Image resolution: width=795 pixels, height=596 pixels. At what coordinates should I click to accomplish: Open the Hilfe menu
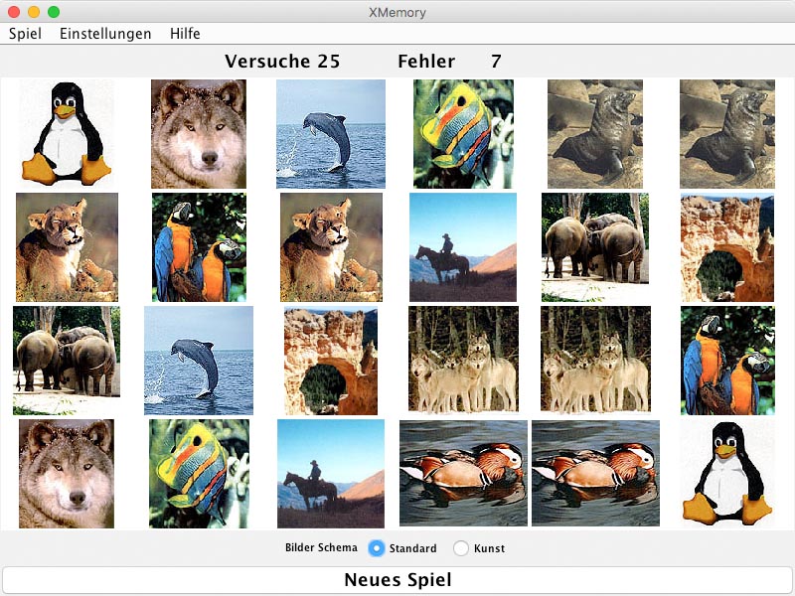(x=185, y=34)
